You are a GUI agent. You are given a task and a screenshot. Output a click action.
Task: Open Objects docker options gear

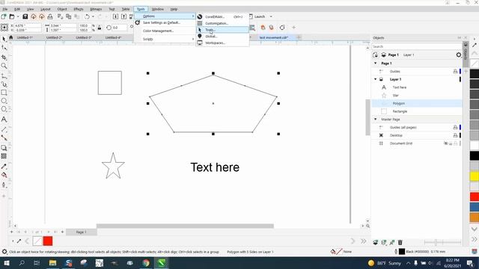click(459, 55)
